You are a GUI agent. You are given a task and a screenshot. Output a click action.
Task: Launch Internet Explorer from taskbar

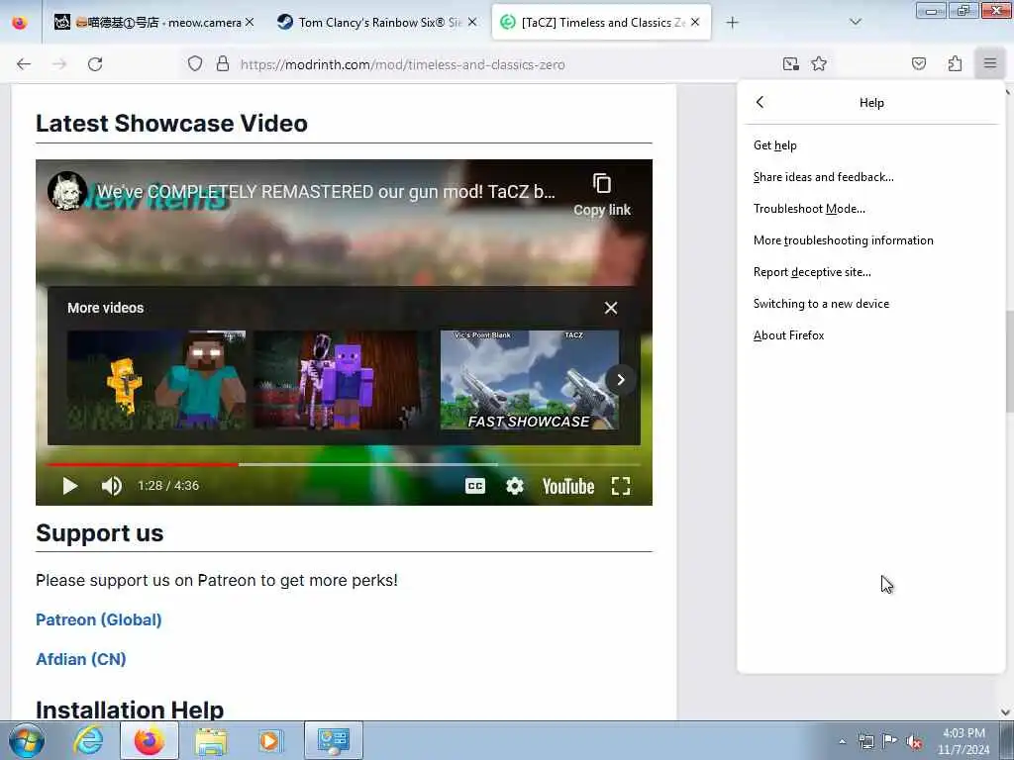88,740
